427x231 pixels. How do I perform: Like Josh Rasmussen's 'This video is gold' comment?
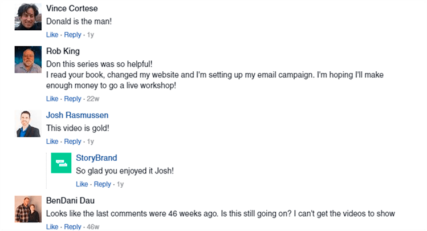[52, 141]
